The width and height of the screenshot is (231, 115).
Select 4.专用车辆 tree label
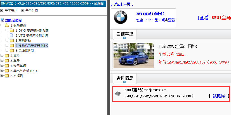tap(18, 66)
